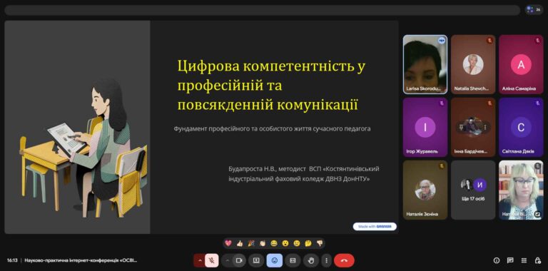Send the thumbs down reaction
This screenshot has height=271, width=548.
click(x=320, y=243)
